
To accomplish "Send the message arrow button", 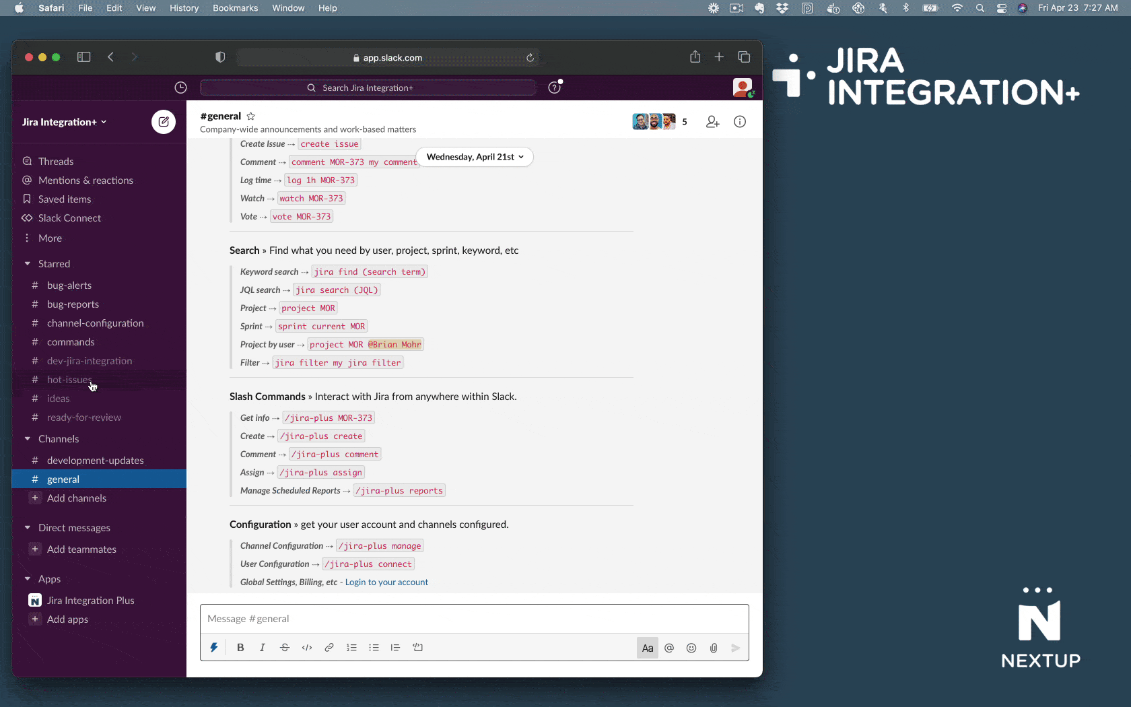I will [736, 648].
